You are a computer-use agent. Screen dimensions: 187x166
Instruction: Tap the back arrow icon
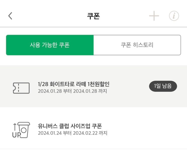coord(10,16)
